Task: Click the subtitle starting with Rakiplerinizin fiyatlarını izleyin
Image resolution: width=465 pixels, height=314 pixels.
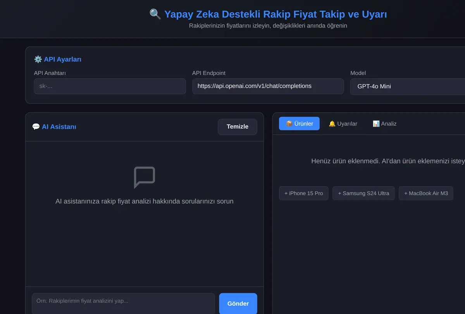Action: [x=268, y=26]
